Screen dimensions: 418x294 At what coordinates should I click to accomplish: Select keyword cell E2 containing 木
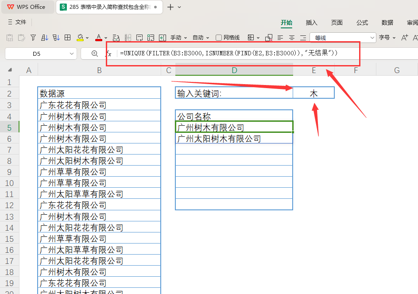tap(314, 93)
